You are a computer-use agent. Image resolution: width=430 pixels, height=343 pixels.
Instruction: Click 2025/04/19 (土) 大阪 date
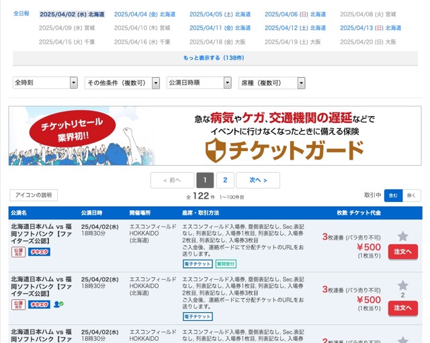(x=293, y=42)
